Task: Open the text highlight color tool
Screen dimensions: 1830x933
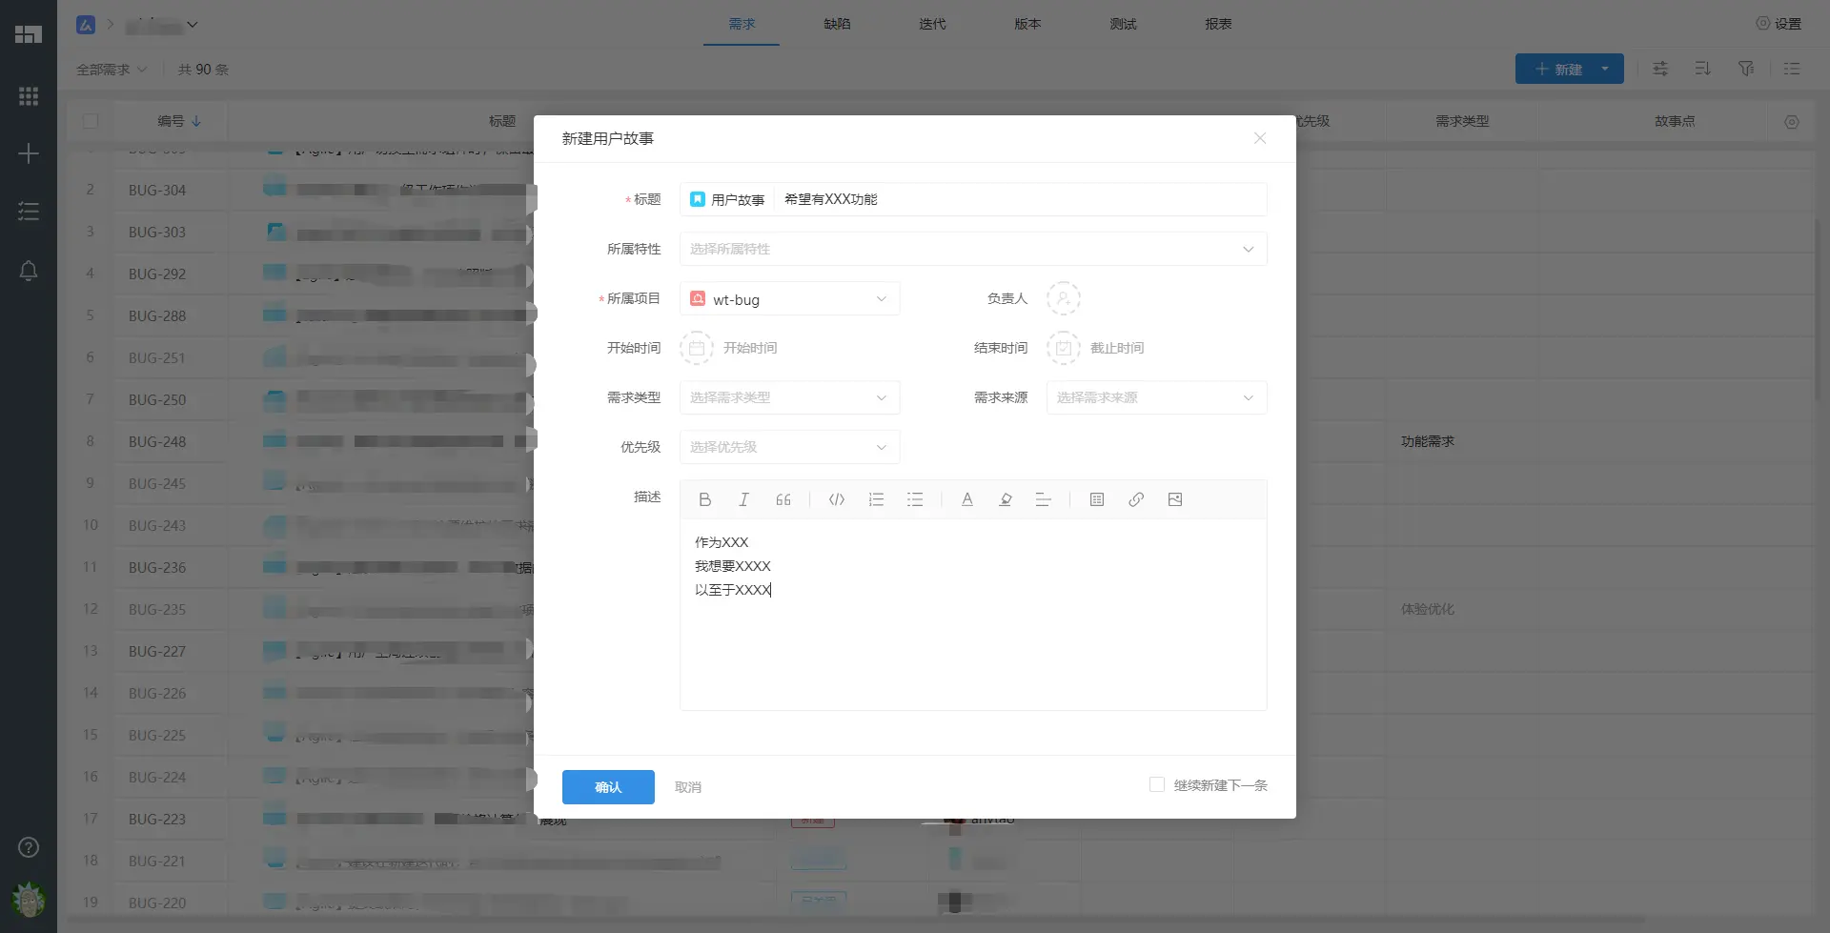Action: point(1006,499)
